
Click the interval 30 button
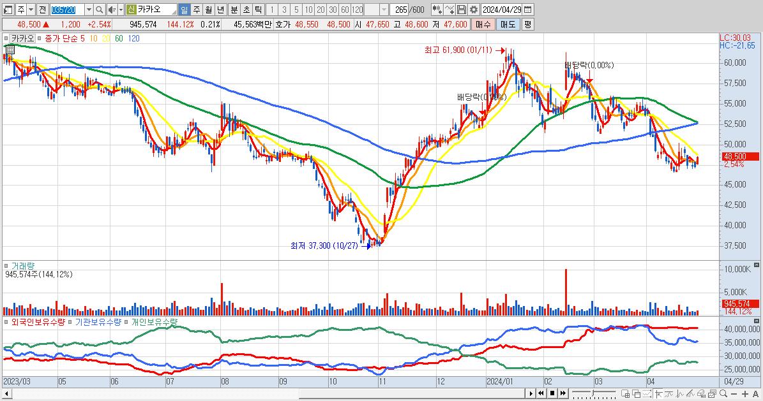click(333, 10)
